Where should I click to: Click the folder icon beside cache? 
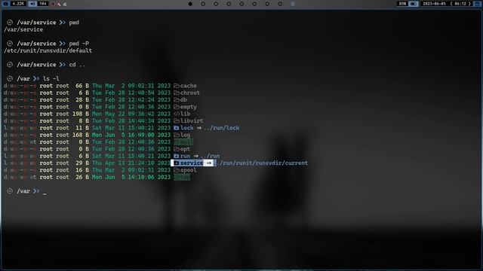176,86
